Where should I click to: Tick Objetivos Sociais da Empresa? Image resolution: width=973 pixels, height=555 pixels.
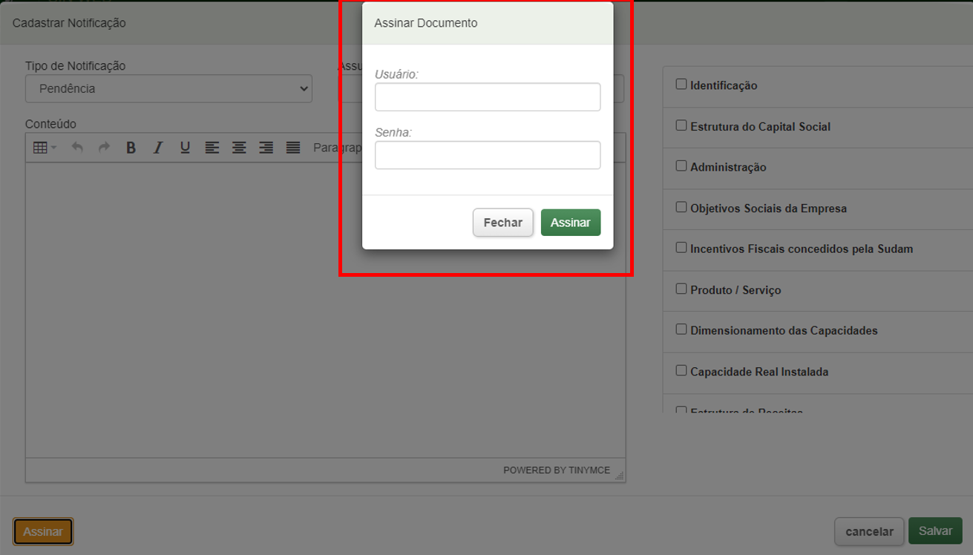[681, 207]
